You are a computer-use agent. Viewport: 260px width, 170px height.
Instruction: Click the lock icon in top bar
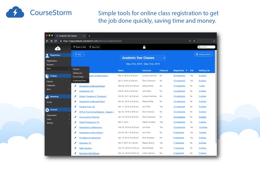(144, 47)
